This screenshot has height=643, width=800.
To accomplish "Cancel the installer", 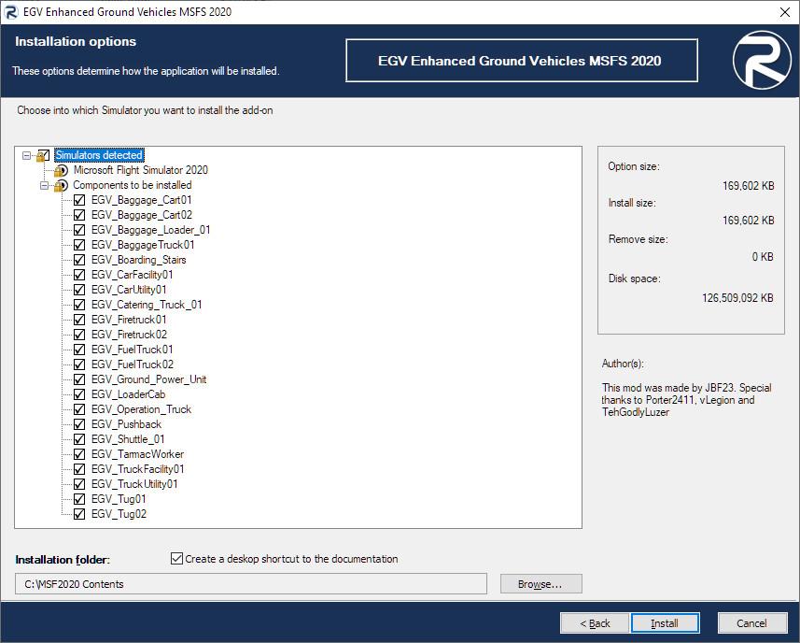I will (752, 623).
